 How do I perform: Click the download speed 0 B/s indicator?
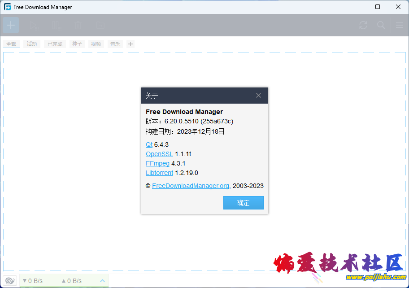pyautogui.click(x=33, y=281)
